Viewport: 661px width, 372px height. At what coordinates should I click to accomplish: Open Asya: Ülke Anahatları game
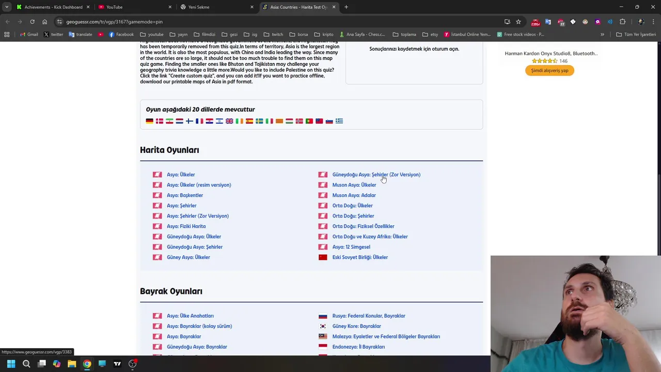click(x=190, y=316)
